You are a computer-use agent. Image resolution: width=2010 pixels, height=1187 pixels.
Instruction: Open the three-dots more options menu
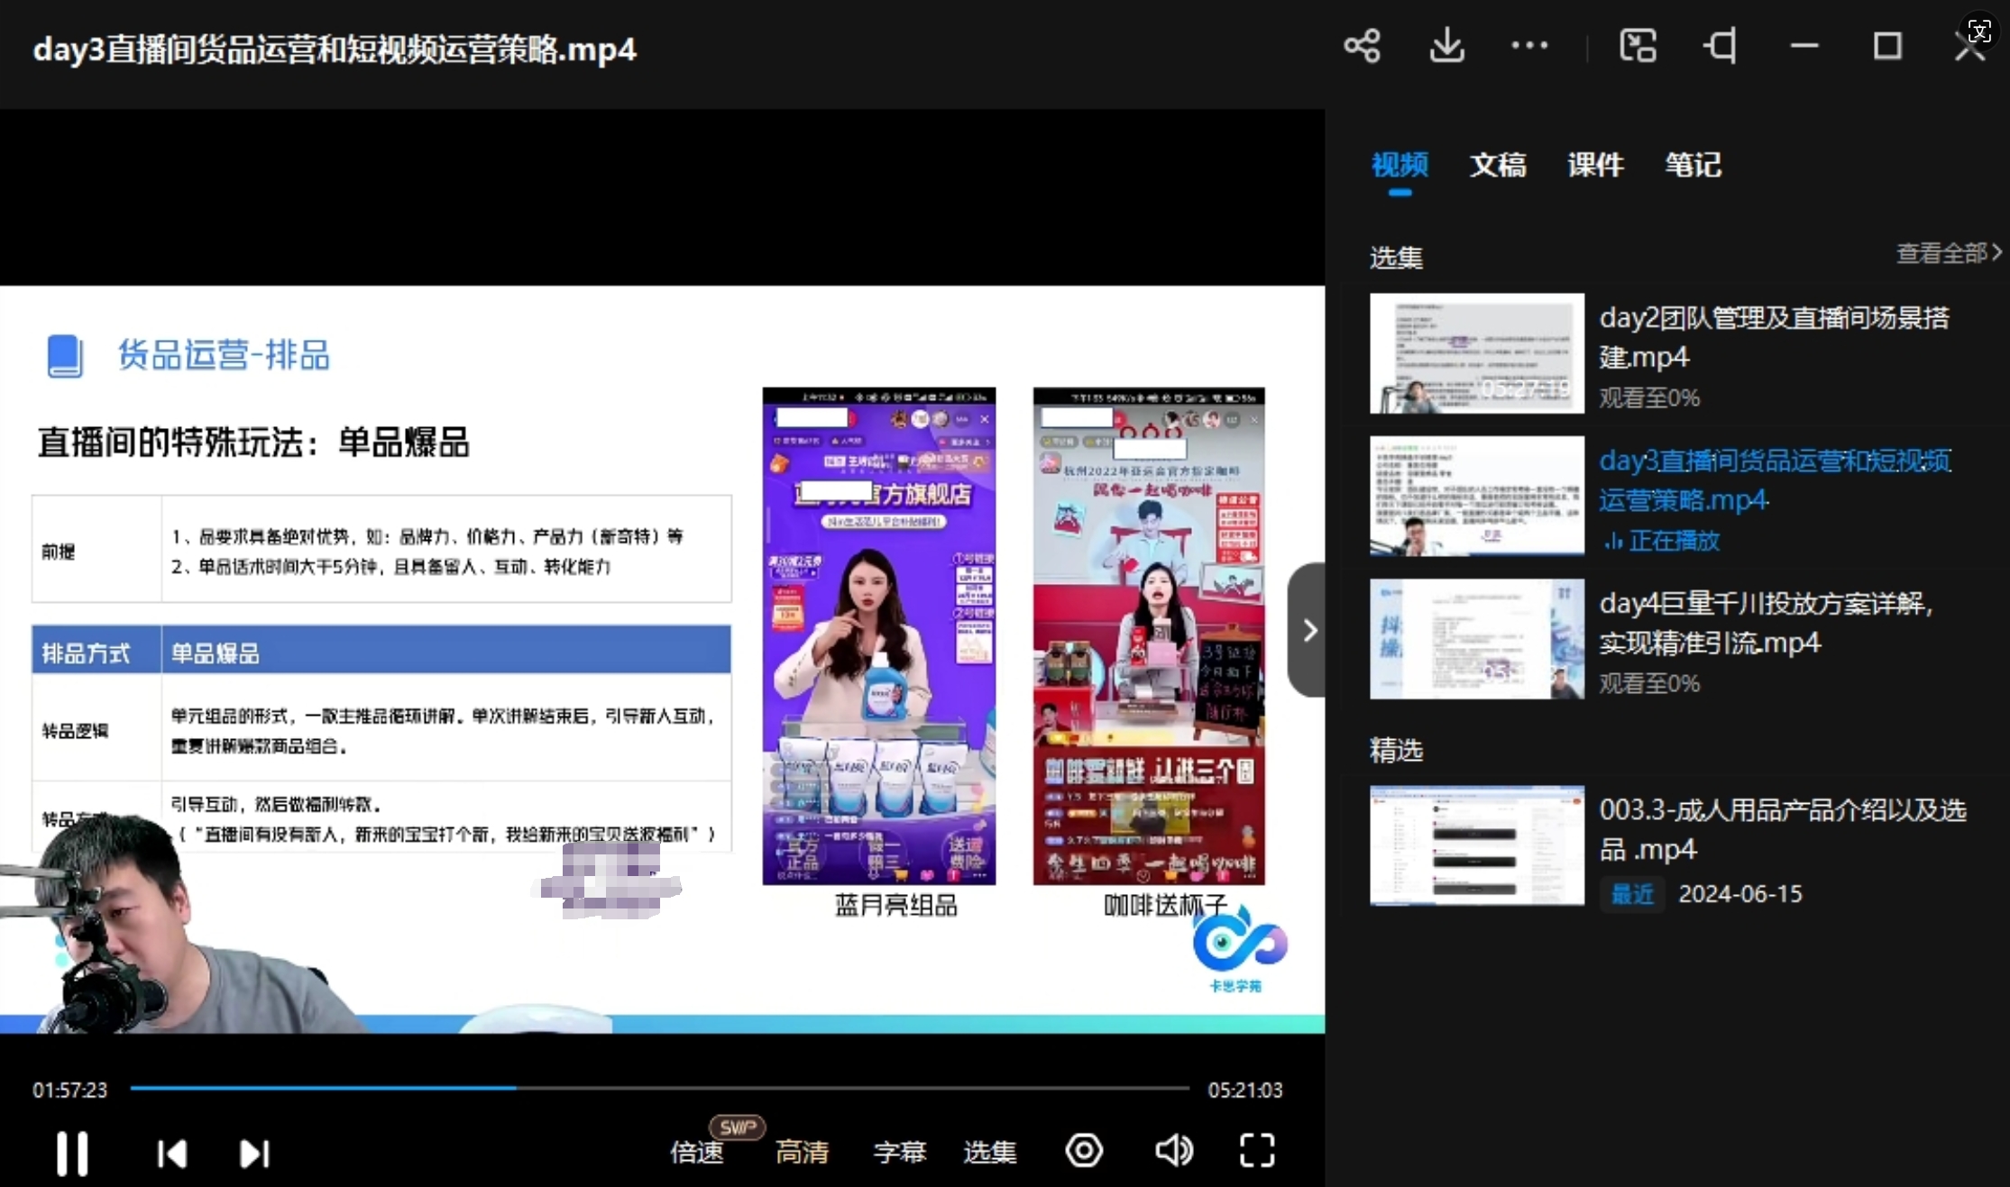tap(1529, 46)
